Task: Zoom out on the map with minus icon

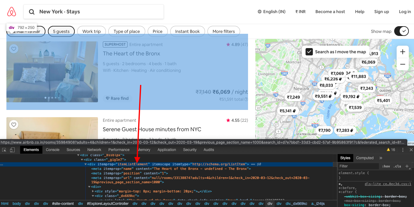Action: 402,64
